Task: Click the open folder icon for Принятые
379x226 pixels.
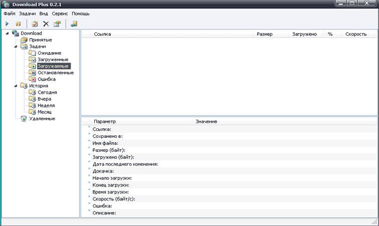Action: [x=24, y=40]
